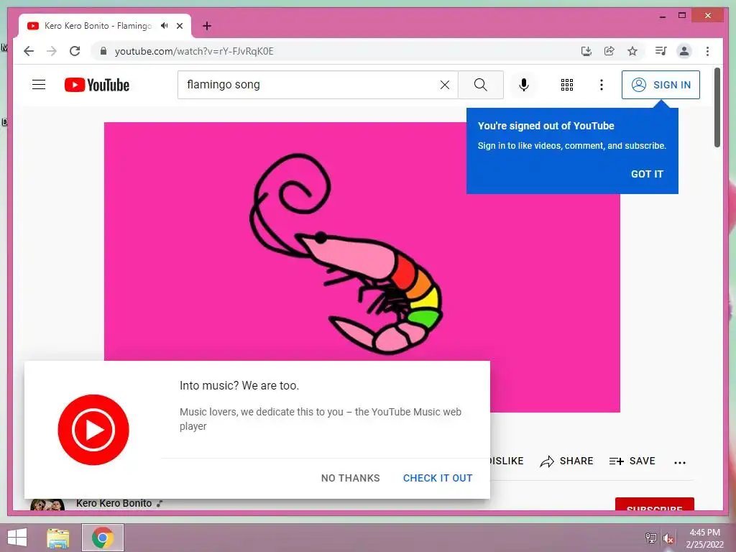The height and width of the screenshot is (552, 736).
Task: Open YouTube settings three-dot menu
Action: click(602, 85)
